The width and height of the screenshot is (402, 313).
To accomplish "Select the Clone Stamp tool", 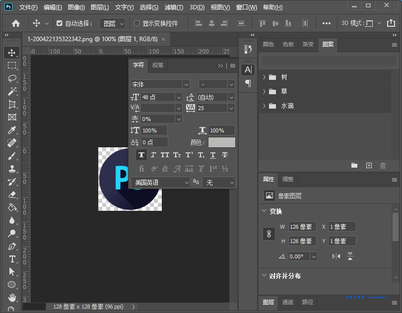I will pos(11,169).
